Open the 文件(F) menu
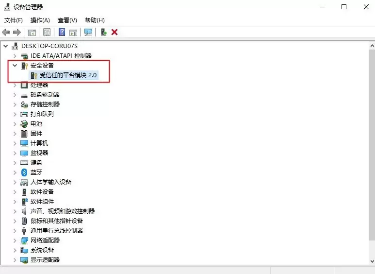The width and height of the screenshot is (375, 274). click(14, 20)
